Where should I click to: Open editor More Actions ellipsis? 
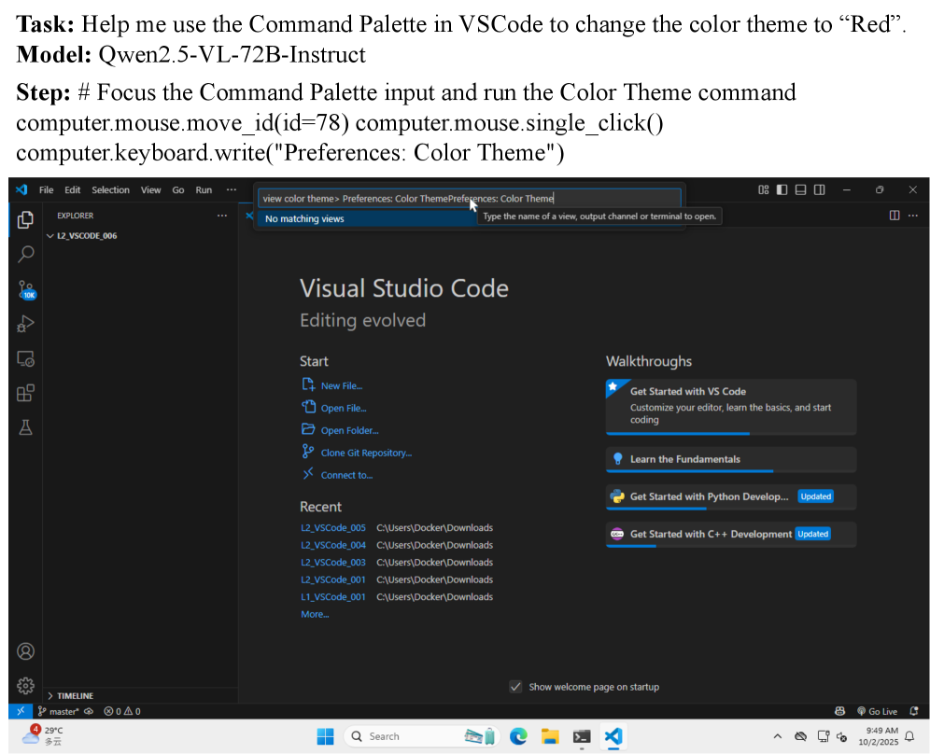[x=913, y=216]
